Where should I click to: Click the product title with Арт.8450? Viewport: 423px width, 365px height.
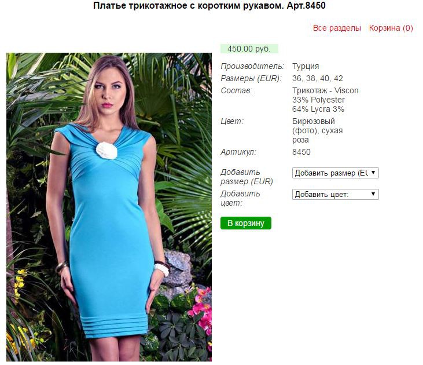click(x=209, y=6)
